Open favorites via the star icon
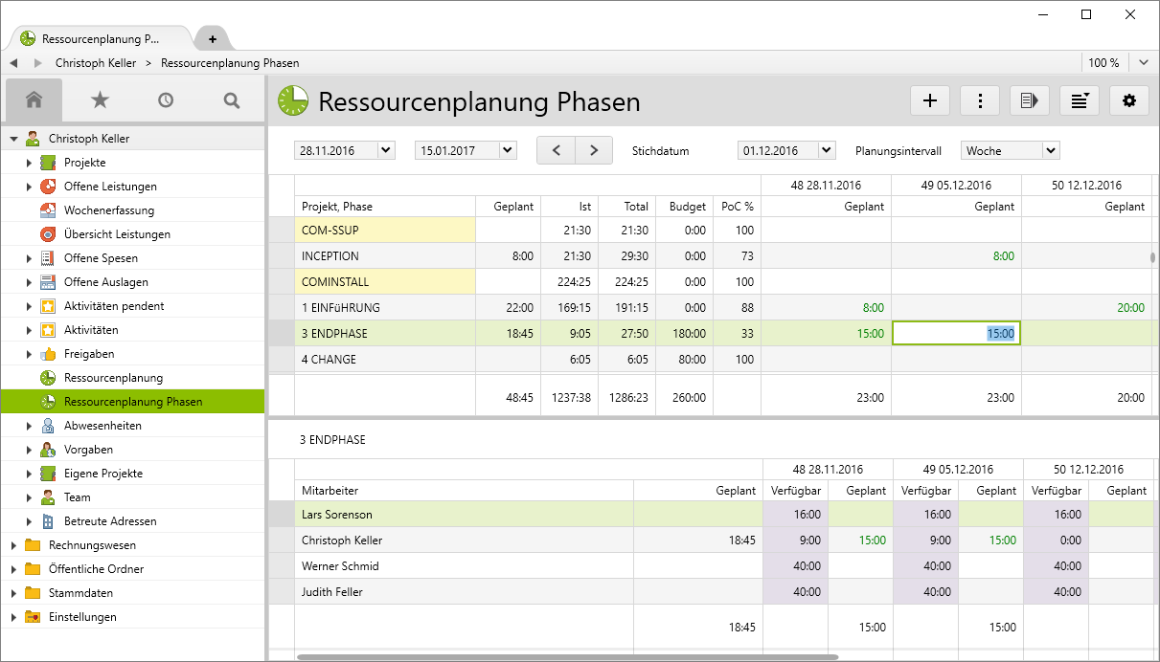This screenshot has height=662, width=1160. click(x=100, y=99)
